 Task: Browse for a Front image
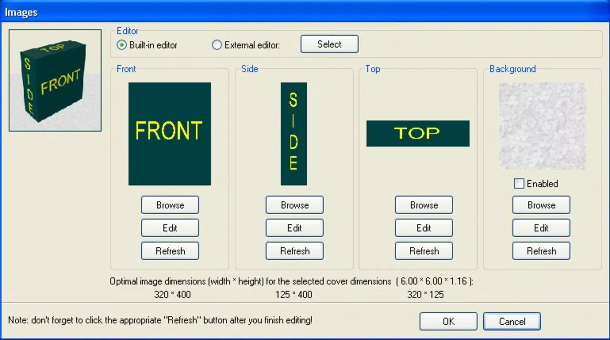tap(170, 205)
